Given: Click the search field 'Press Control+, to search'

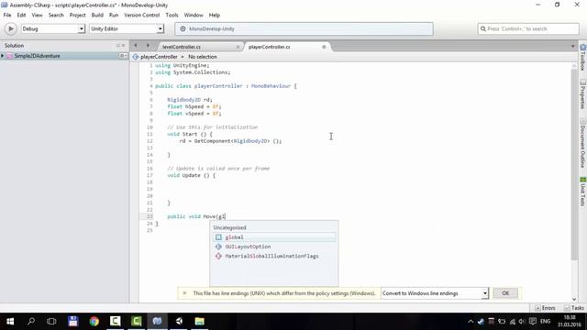Looking at the screenshot, I should click(528, 28).
